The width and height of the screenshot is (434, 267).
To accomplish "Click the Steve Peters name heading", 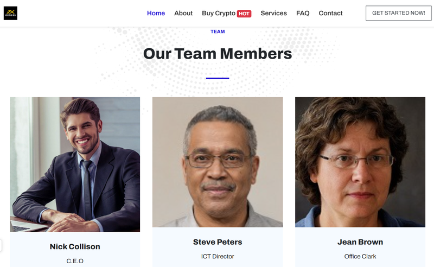I will (218, 242).
